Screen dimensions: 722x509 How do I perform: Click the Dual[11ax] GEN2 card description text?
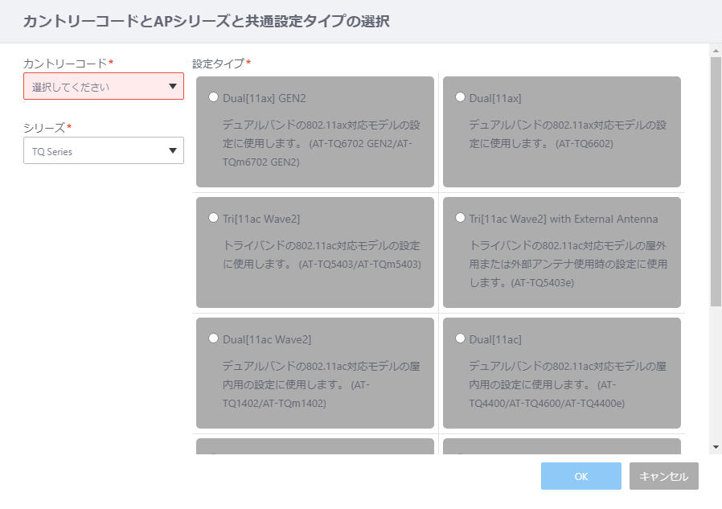[321, 143]
